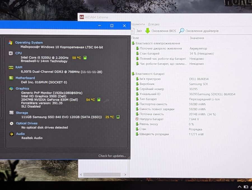252x190 pixels.
Task: Click the right arrow of AIDA64 horizontal scrollbar
Action: coord(125,175)
